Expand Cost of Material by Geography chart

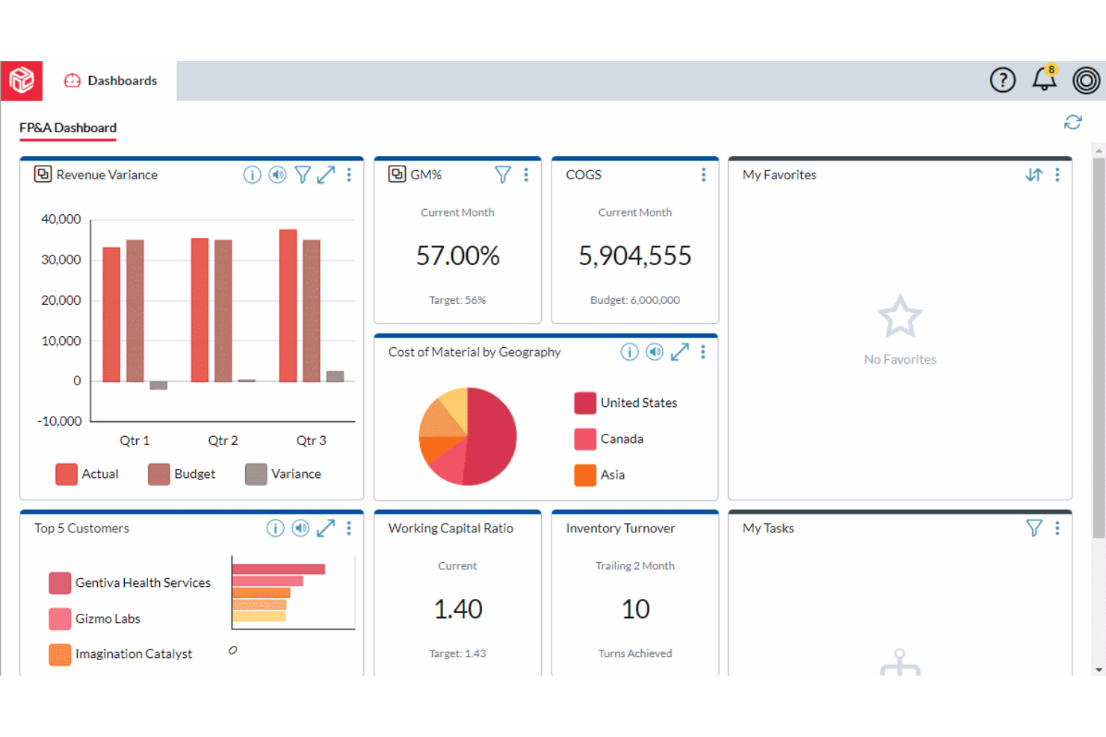pos(679,352)
